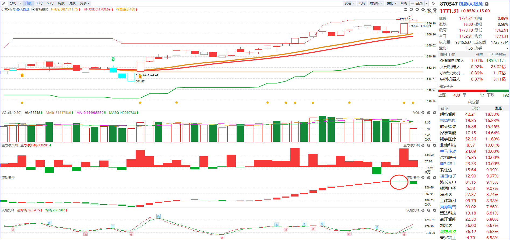510x240 pixels.
Task: Open constituent stock 福日电子
Action: tap(448, 176)
